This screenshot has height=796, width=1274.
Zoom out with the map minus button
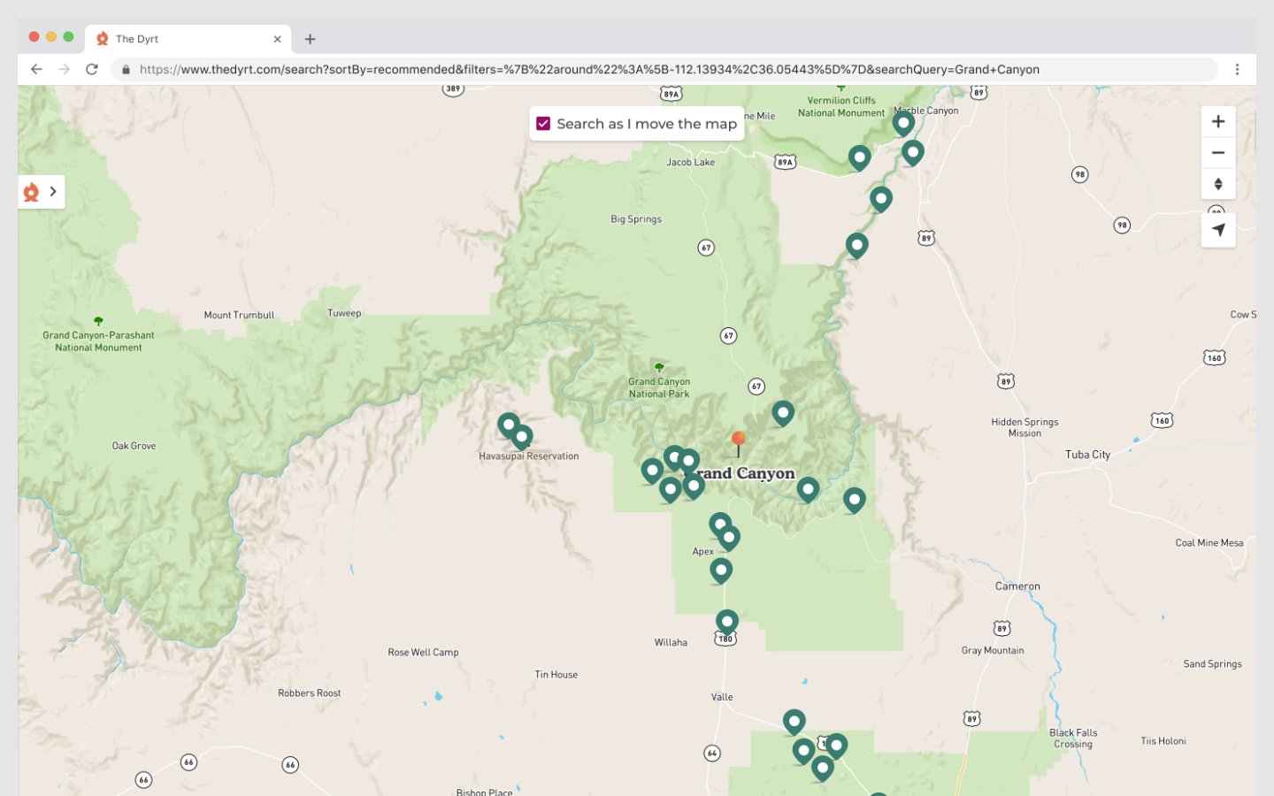coord(1218,152)
